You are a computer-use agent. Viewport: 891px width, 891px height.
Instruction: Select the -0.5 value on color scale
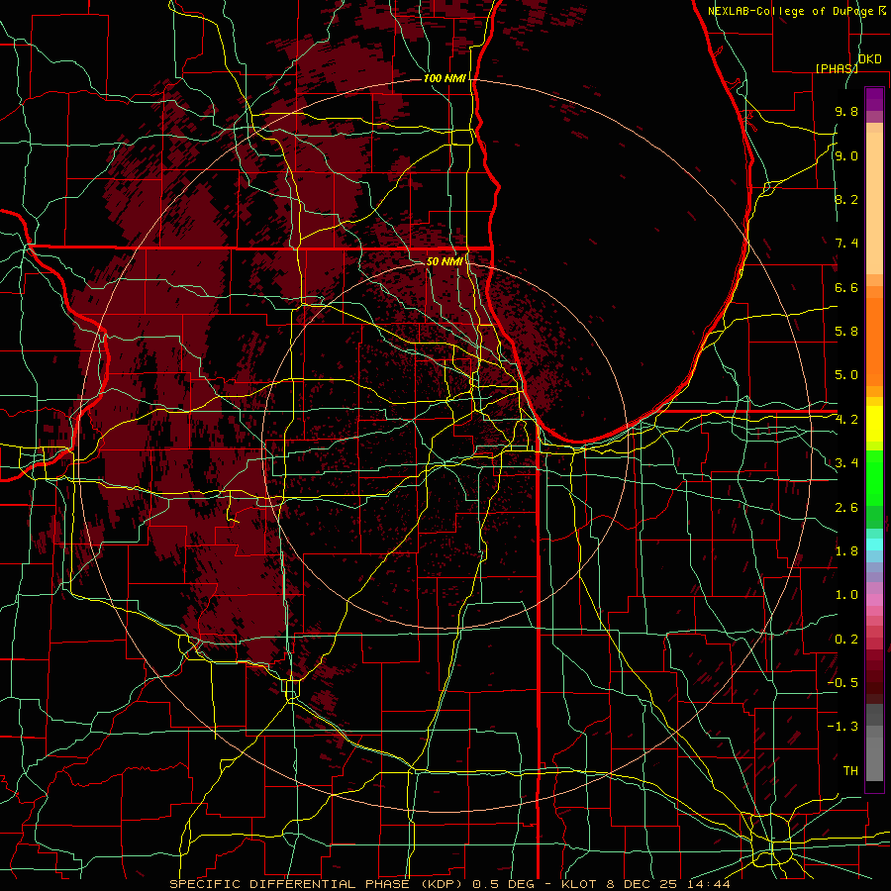[842, 682]
